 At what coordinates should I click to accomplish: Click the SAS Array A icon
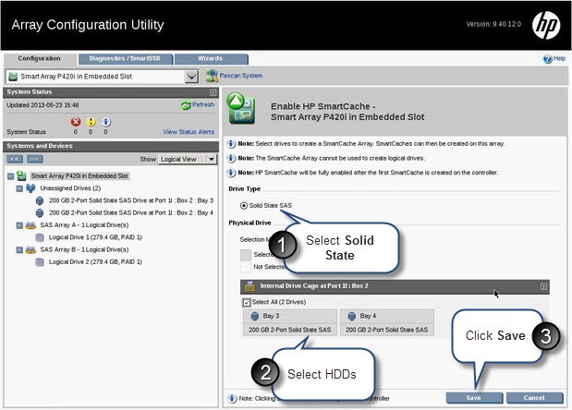pos(30,225)
